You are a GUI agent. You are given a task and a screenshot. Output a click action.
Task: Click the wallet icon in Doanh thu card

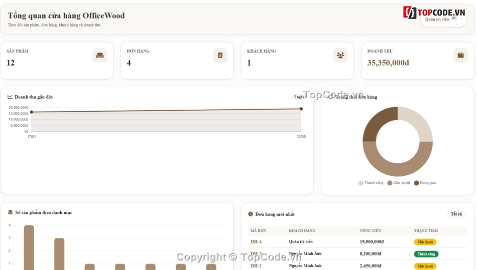pyautogui.click(x=460, y=55)
